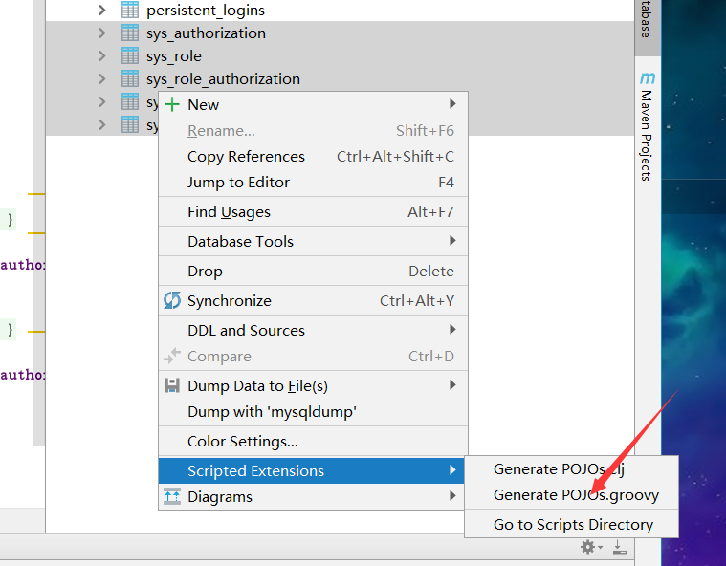Open the Diagrams submenu
Image resolution: width=726 pixels, height=566 pixels.
point(311,497)
